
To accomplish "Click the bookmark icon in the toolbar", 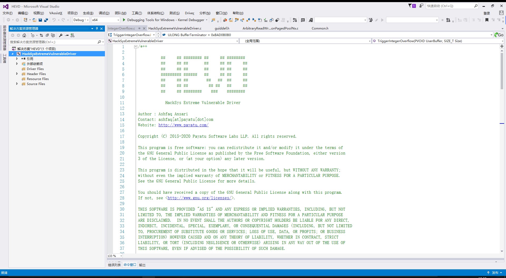I will (487, 20).
